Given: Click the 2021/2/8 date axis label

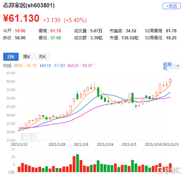Looking at the screenshot, I should point(81,144).
